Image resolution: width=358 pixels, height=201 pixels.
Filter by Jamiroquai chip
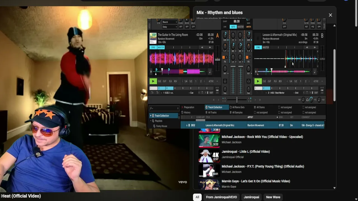[251, 197]
